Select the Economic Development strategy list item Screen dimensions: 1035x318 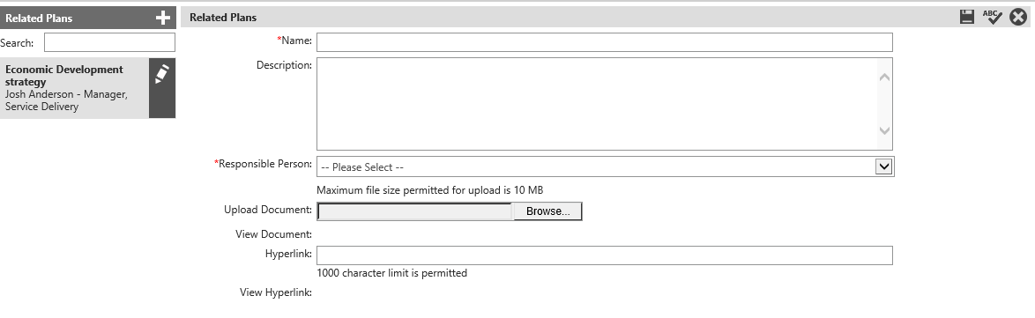pos(75,88)
